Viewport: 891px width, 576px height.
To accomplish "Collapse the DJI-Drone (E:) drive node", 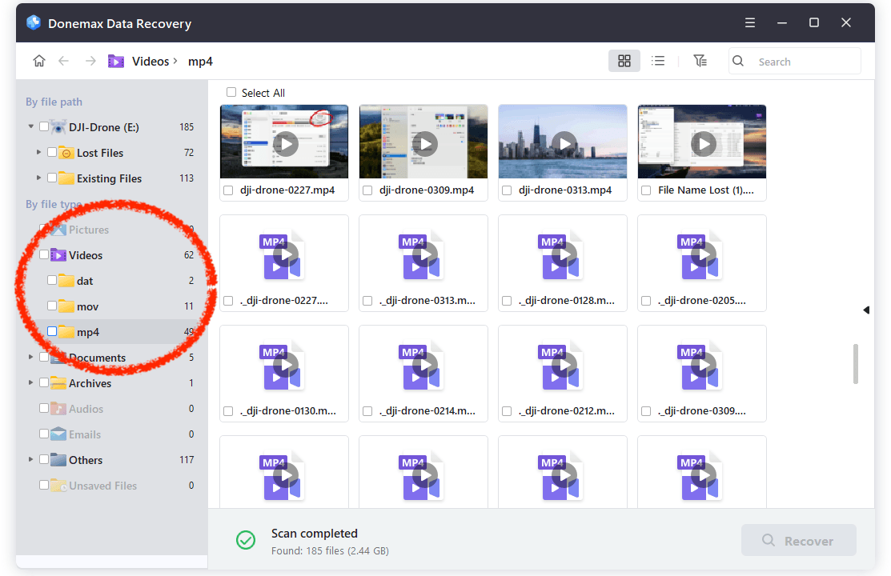I will [30, 127].
